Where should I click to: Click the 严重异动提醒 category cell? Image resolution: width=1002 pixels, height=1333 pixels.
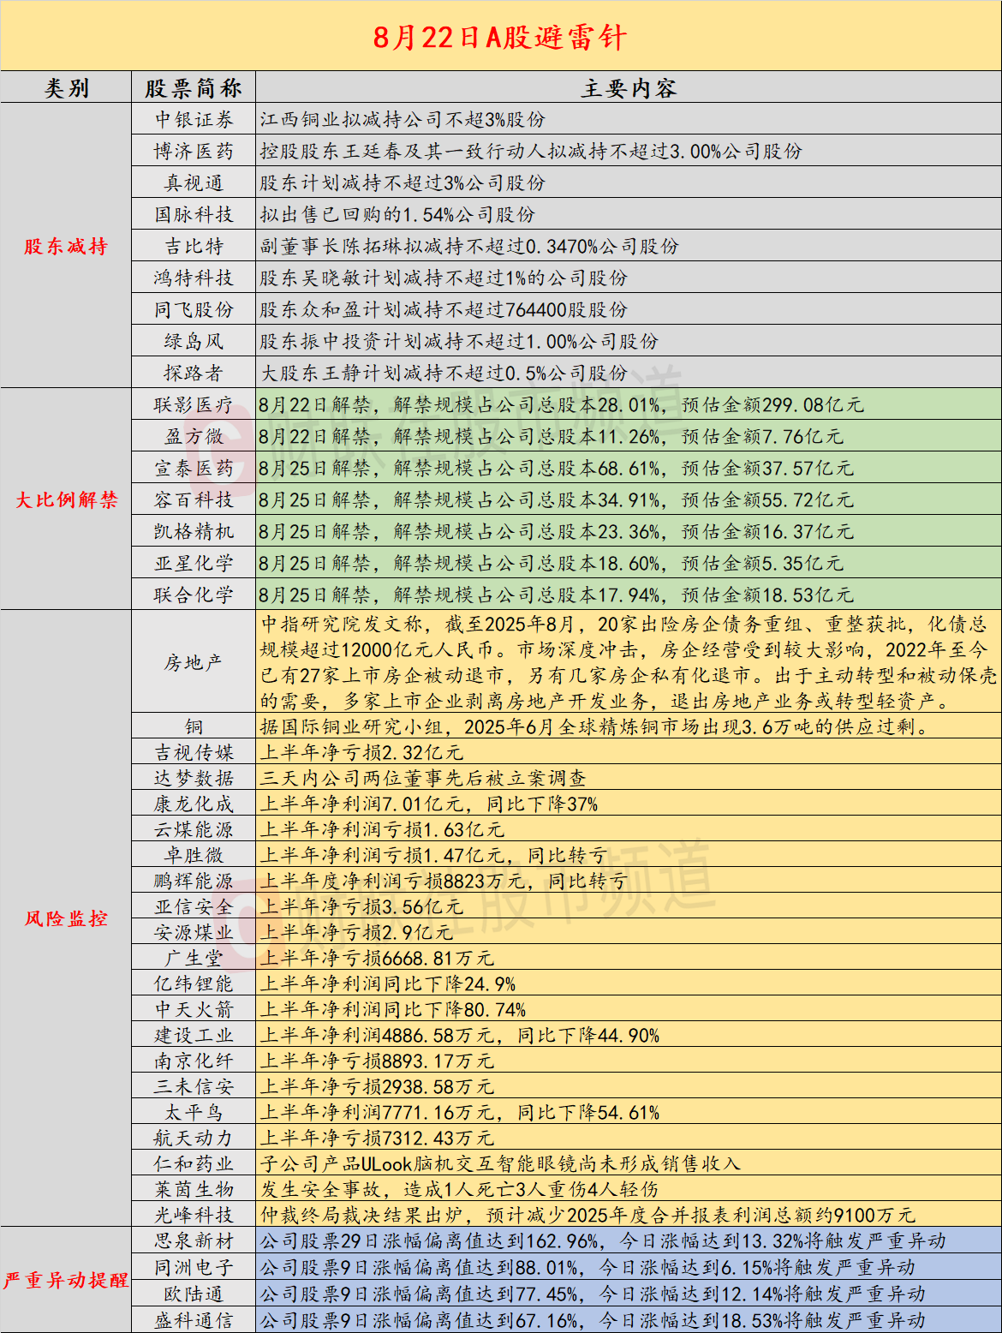[66, 1280]
